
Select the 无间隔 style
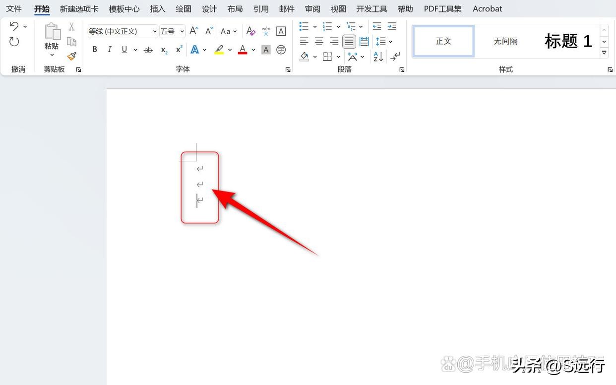pyautogui.click(x=505, y=41)
